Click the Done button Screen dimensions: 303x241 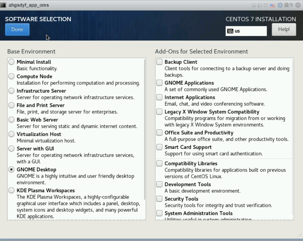pyautogui.click(x=17, y=30)
